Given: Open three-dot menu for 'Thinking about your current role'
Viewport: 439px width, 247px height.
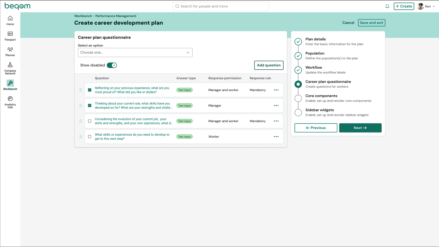Looking at the screenshot, I should point(276,105).
